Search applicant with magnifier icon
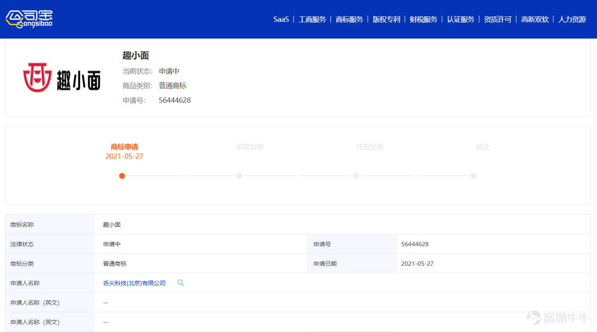597x332 pixels. [x=181, y=283]
